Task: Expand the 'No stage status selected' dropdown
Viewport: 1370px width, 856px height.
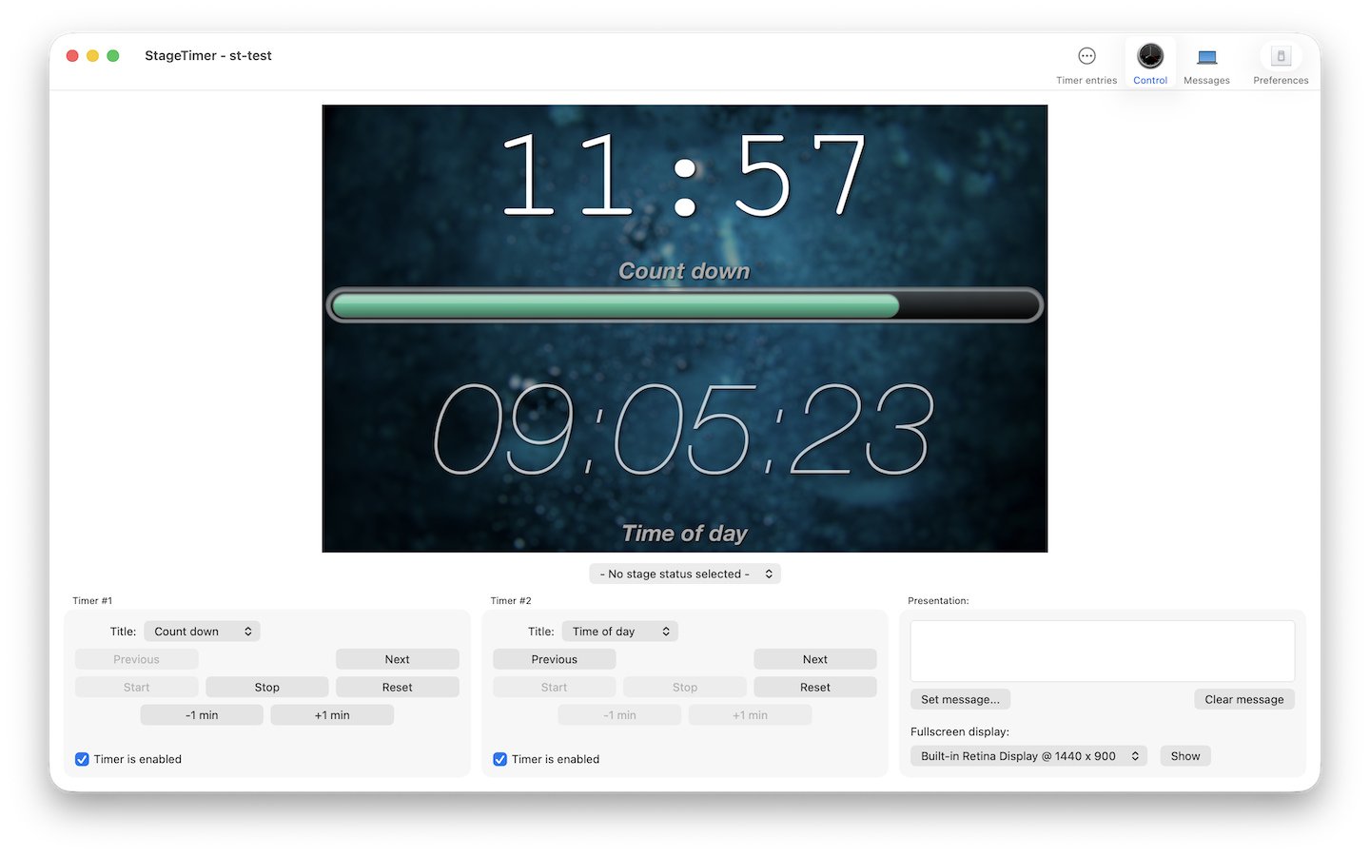Action: click(x=685, y=574)
